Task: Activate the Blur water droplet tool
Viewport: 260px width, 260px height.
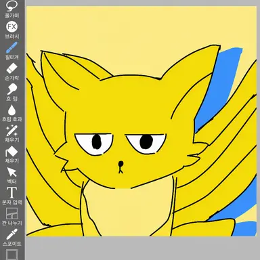Action: coord(12,110)
